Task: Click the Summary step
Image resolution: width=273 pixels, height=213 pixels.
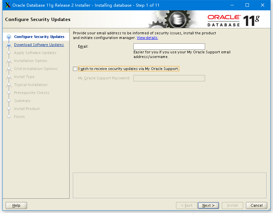Action: 22,101
